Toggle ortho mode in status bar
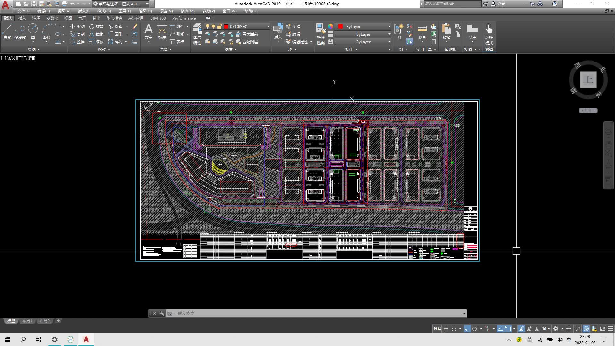 point(467,329)
